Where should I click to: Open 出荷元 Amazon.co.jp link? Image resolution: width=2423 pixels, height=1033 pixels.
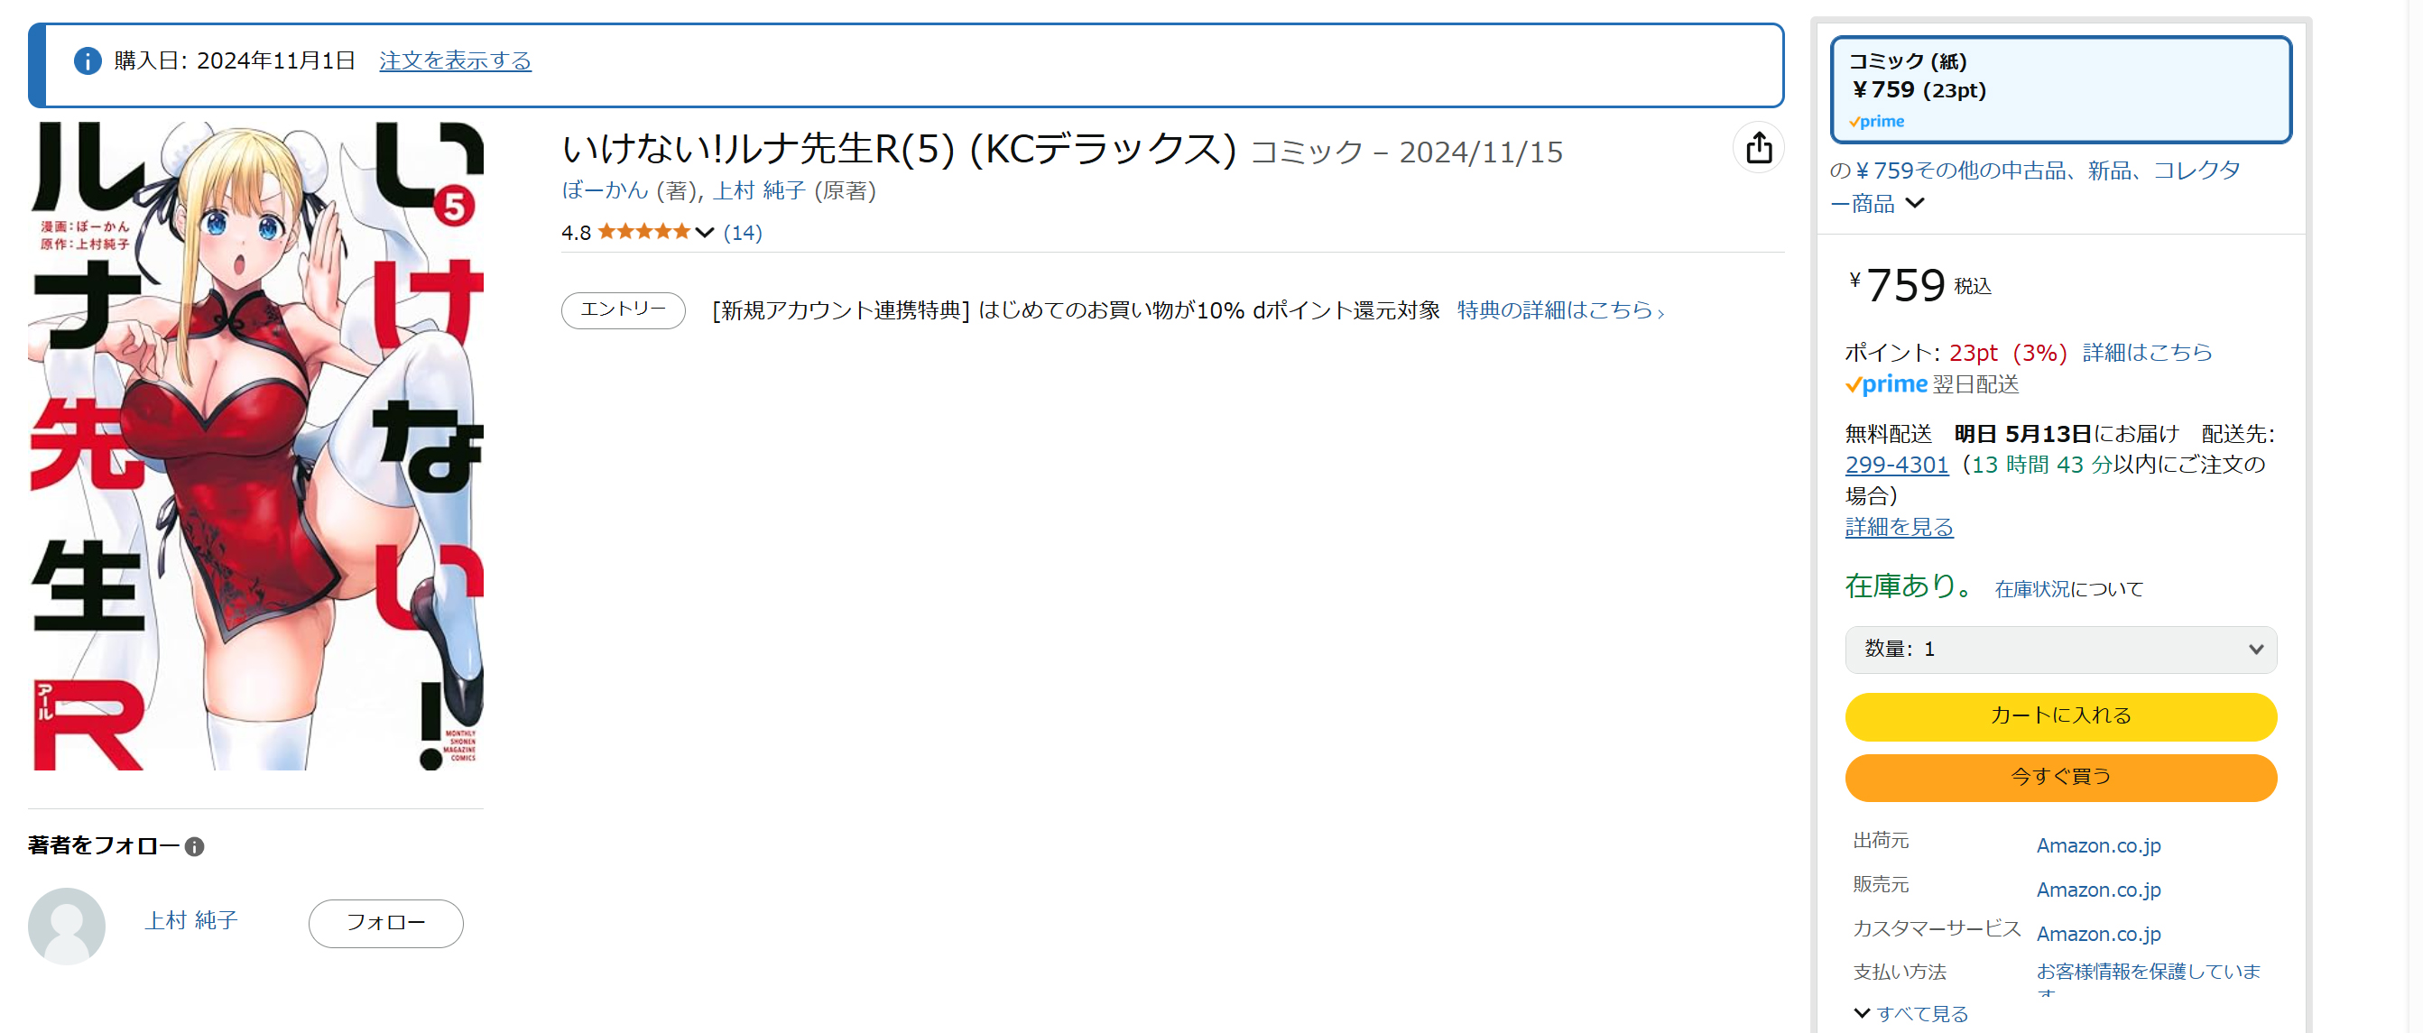point(2098,846)
